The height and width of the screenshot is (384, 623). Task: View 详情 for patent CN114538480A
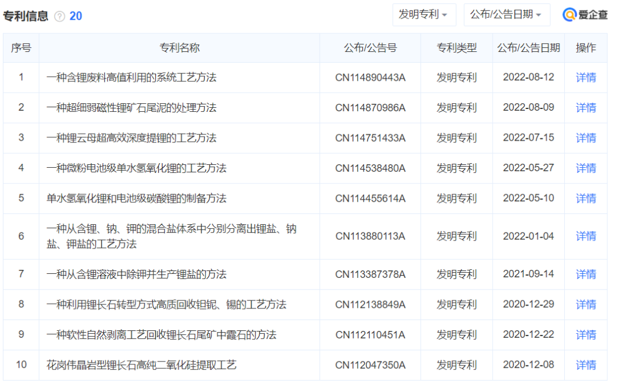[x=586, y=168]
